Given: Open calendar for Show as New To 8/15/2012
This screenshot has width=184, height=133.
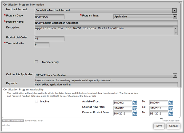Looking at the screenshot, I should pos(171,108).
